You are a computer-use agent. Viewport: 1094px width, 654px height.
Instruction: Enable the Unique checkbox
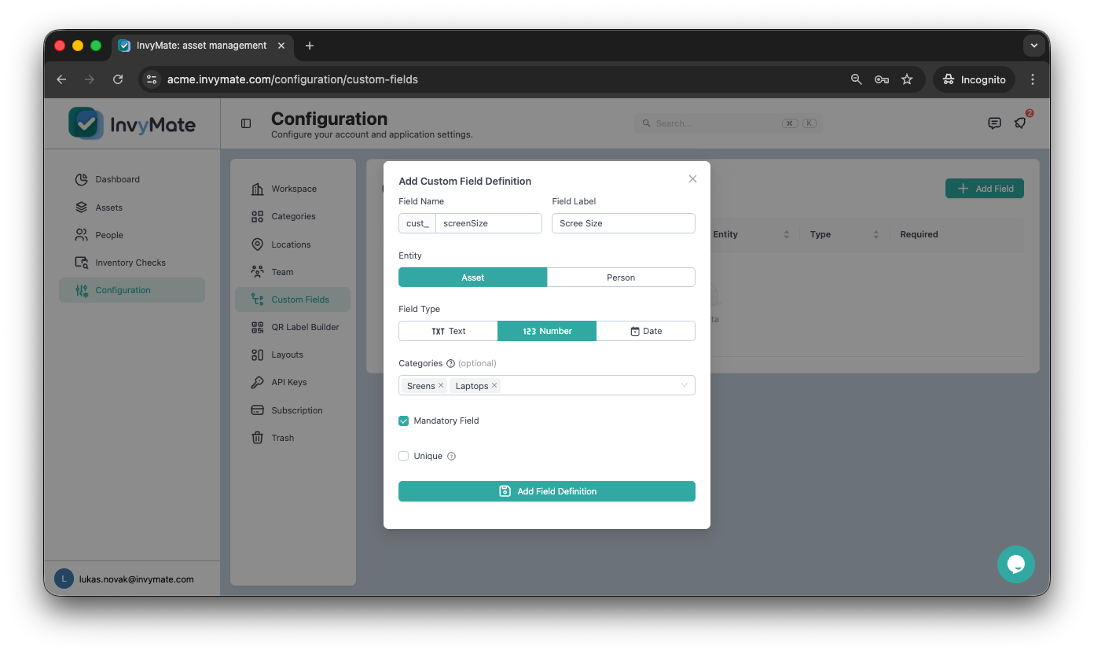point(404,457)
